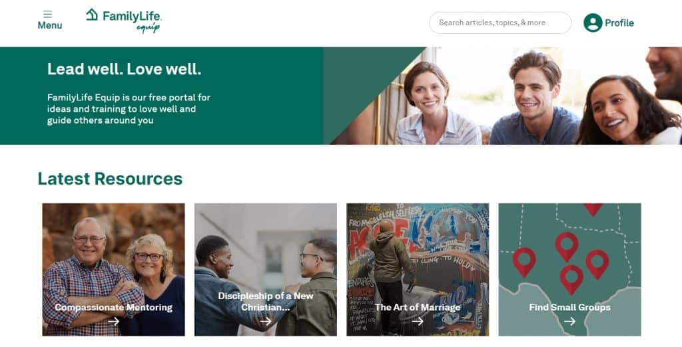Image resolution: width=682 pixels, height=347 pixels.
Task: Select the leftmost red map pin
Action: tap(524, 262)
